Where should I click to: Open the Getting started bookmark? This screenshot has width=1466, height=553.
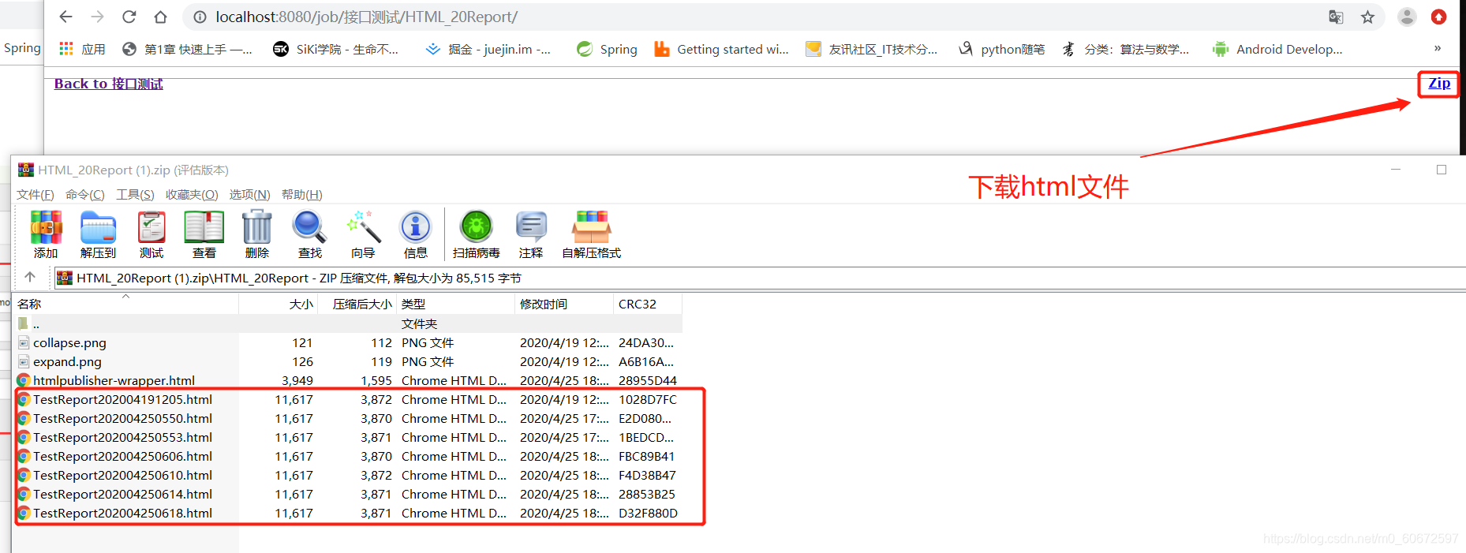(x=721, y=49)
